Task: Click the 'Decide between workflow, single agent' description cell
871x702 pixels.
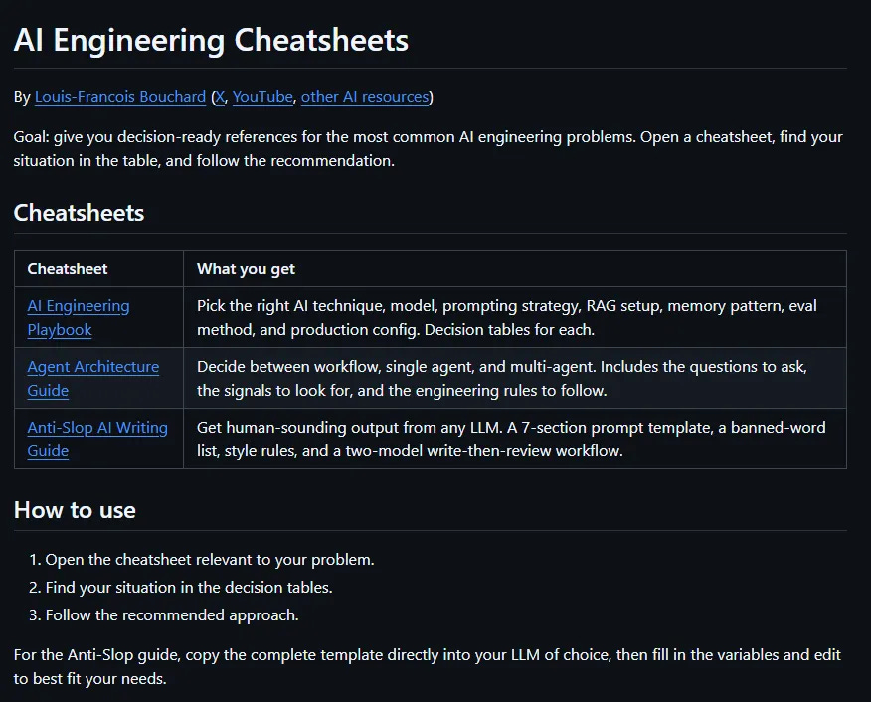Action: [515, 378]
